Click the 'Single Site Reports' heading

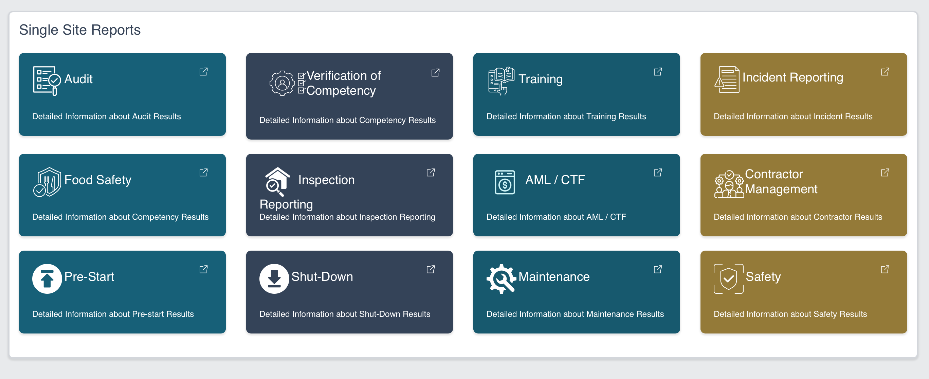coord(80,30)
